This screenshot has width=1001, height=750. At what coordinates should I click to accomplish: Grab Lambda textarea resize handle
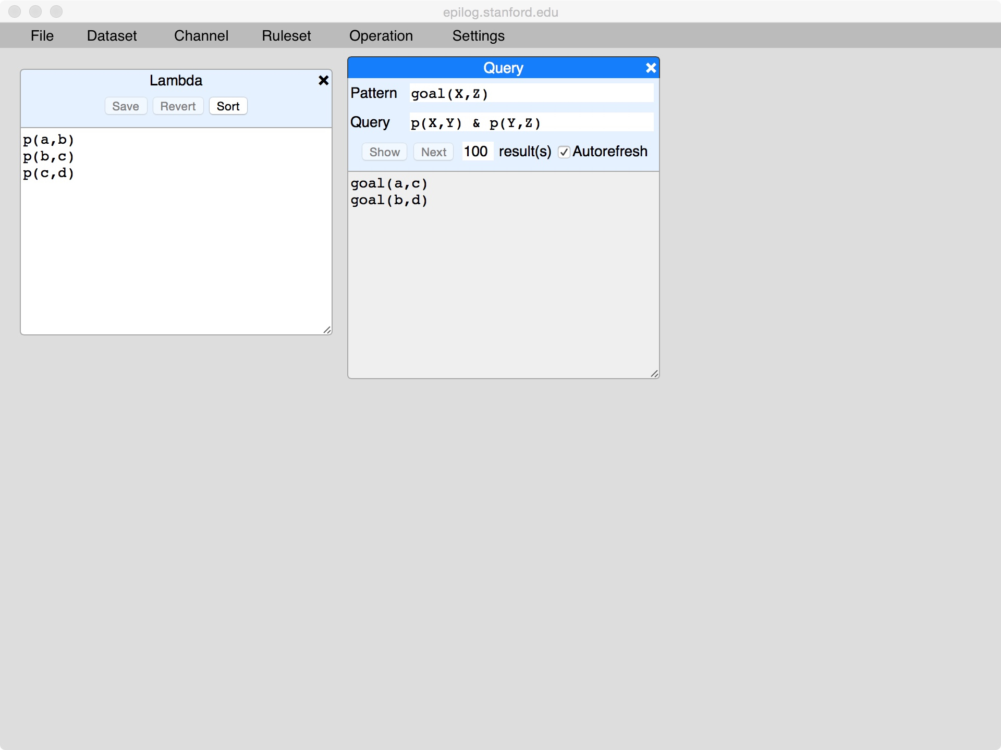[327, 330]
